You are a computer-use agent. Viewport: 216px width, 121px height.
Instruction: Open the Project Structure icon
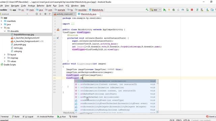[x=212, y=10]
